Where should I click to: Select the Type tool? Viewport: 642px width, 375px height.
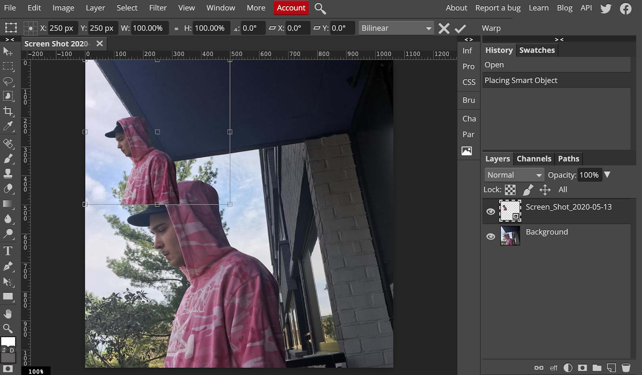8,251
